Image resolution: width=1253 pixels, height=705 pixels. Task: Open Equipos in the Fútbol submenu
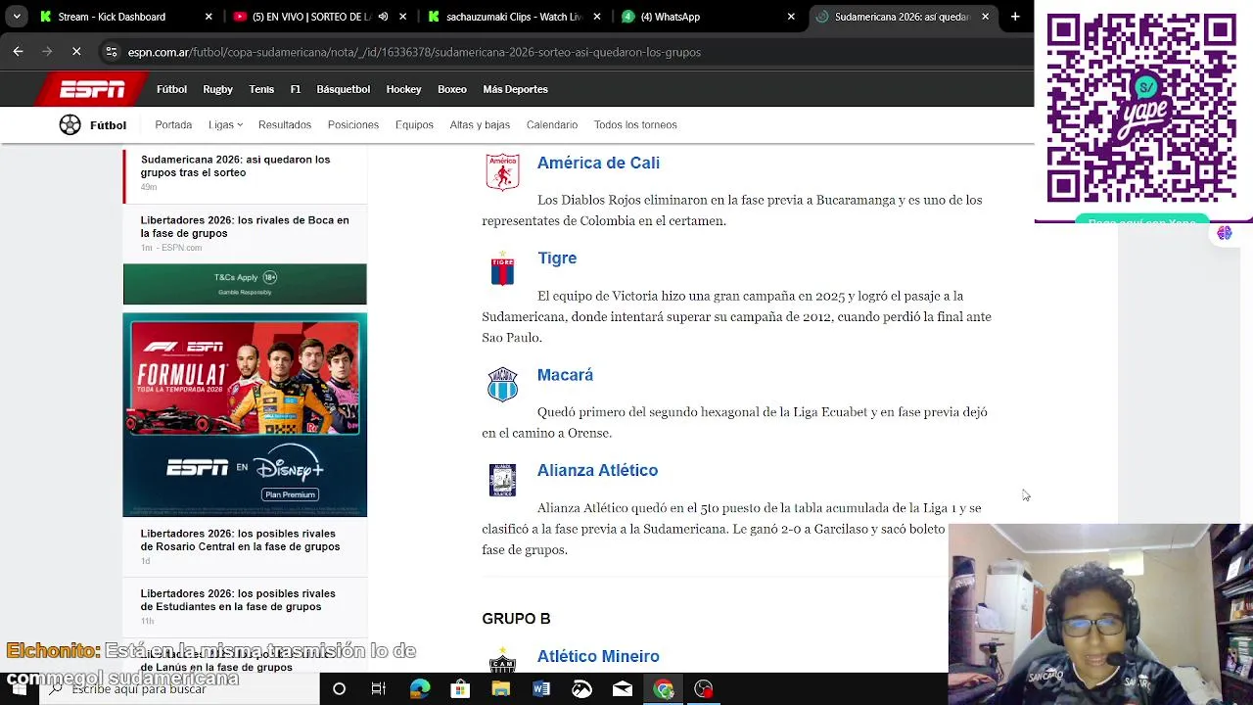(x=414, y=124)
